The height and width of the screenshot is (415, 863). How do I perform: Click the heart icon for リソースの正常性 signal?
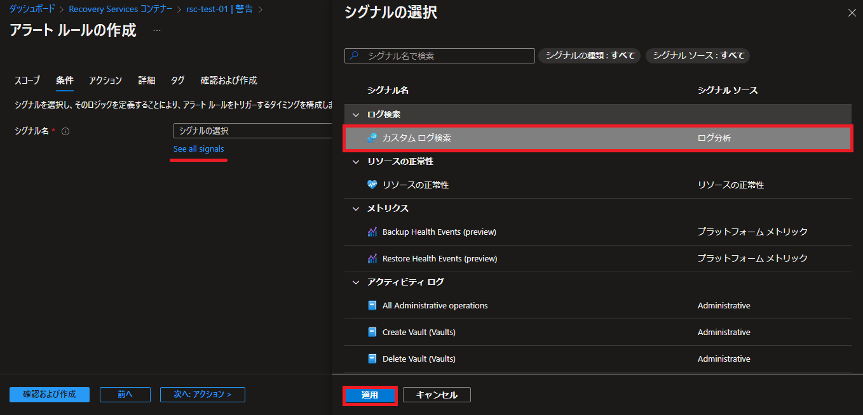(372, 185)
